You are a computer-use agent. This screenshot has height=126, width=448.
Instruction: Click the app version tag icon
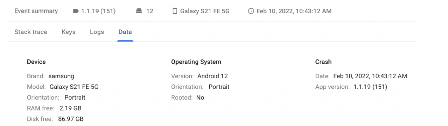point(76,11)
